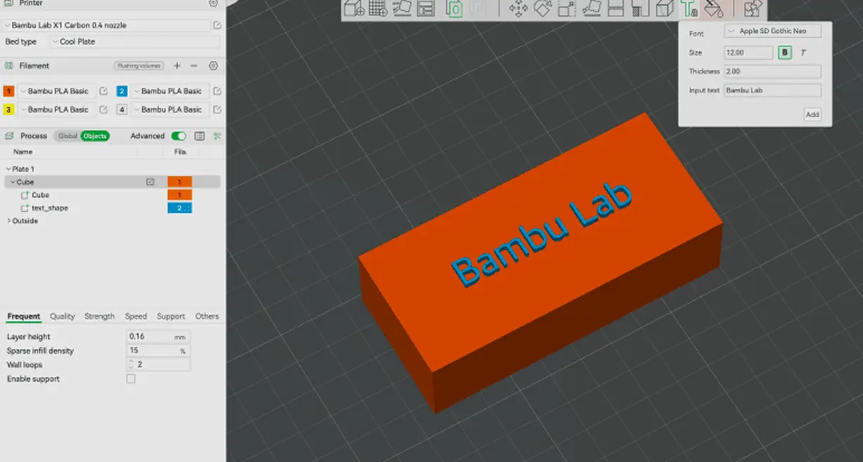Open Printer settings gear icon
The width and height of the screenshot is (863, 462).
point(213,4)
